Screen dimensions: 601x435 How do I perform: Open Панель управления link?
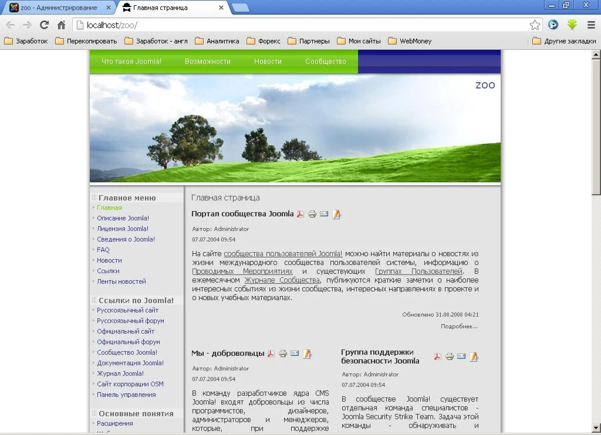coord(127,395)
